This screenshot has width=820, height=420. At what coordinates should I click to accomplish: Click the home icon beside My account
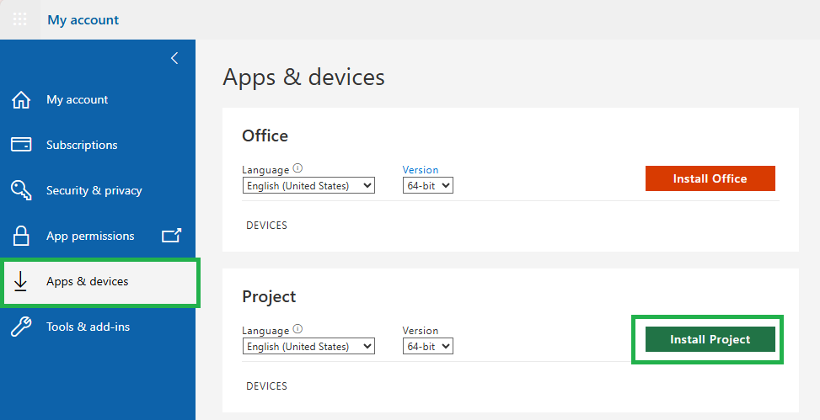(21, 100)
